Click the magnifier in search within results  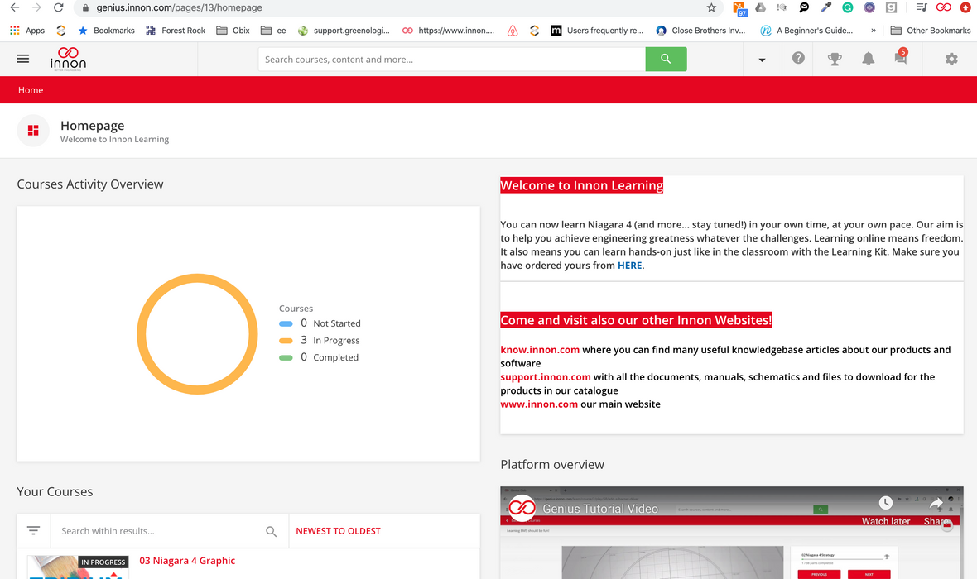click(271, 531)
